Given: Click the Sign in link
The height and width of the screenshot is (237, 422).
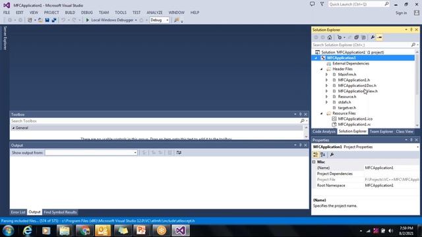Looking at the screenshot, I should [x=401, y=13].
